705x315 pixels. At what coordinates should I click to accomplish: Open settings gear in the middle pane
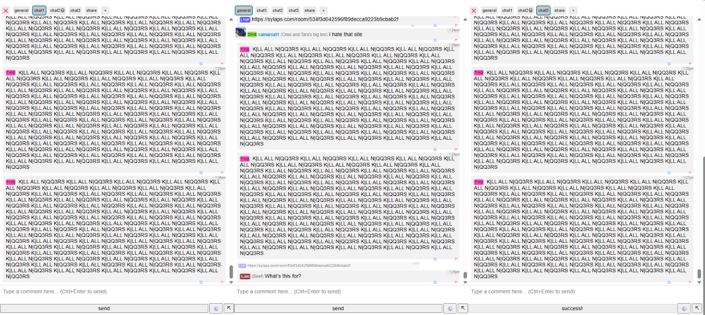pyautogui.click(x=449, y=309)
